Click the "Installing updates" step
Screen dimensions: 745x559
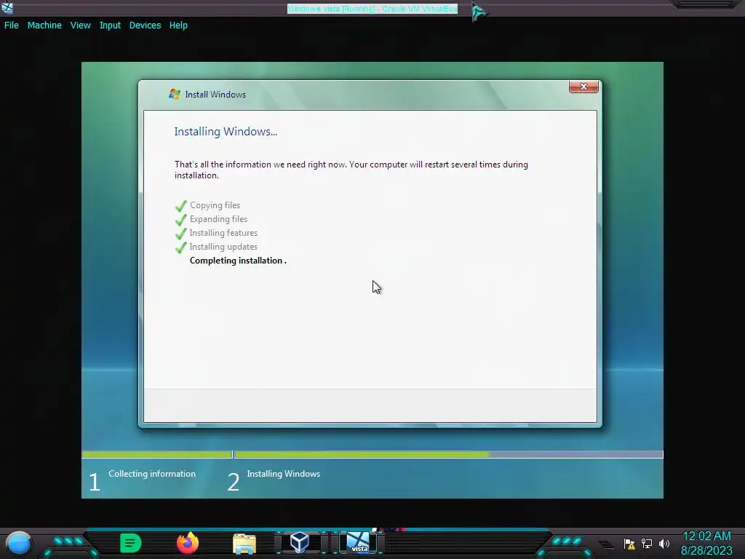point(223,247)
